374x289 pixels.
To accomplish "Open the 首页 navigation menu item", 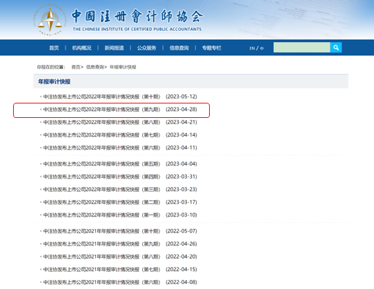I will pos(54,48).
